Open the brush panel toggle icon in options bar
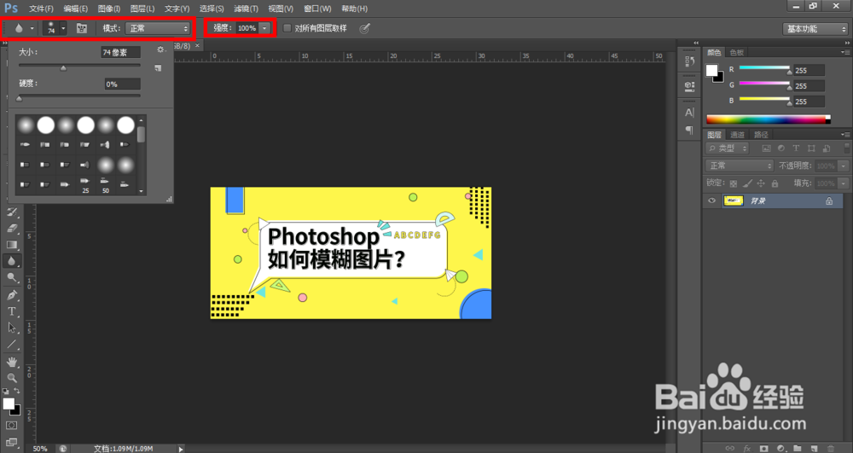 click(x=82, y=28)
